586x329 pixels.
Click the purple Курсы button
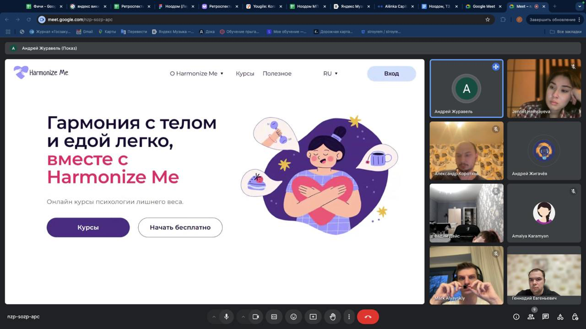(88, 228)
